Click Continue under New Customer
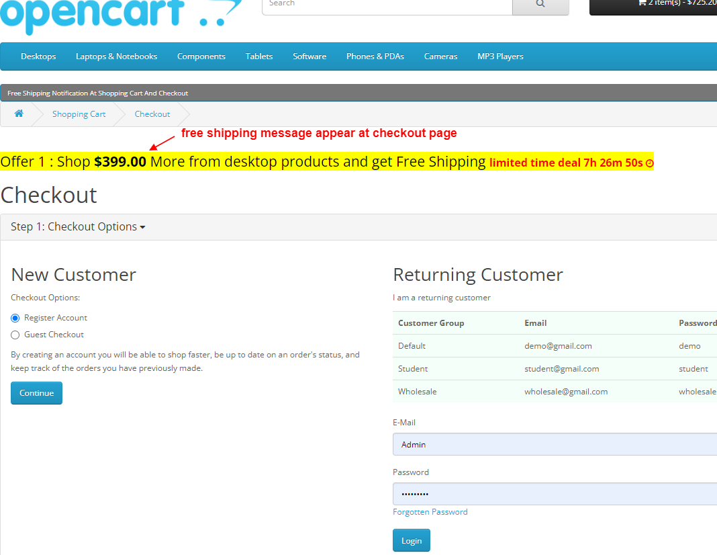The width and height of the screenshot is (717, 555). point(36,392)
